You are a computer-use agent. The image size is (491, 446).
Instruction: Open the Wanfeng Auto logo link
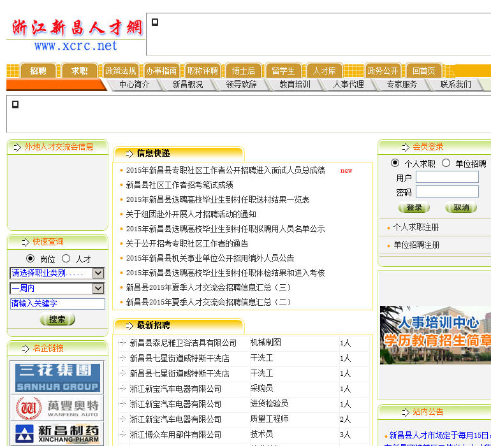point(57,407)
